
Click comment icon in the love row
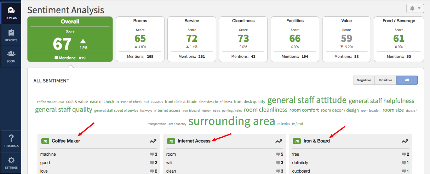[x=152, y=171]
